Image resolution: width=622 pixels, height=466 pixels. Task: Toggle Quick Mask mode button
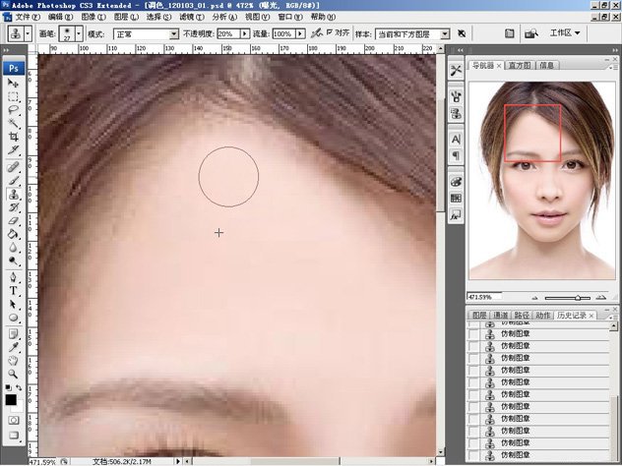pyautogui.click(x=14, y=420)
